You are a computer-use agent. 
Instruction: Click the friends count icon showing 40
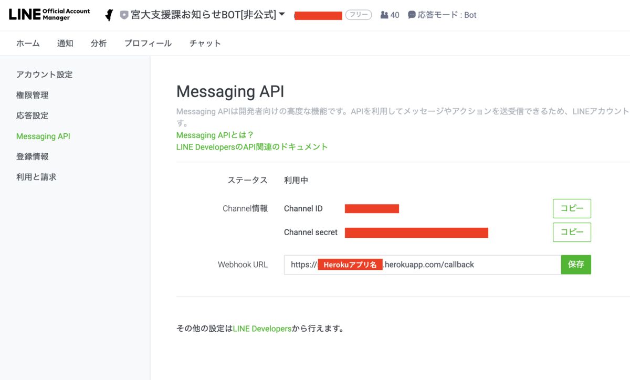click(x=384, y=15)
